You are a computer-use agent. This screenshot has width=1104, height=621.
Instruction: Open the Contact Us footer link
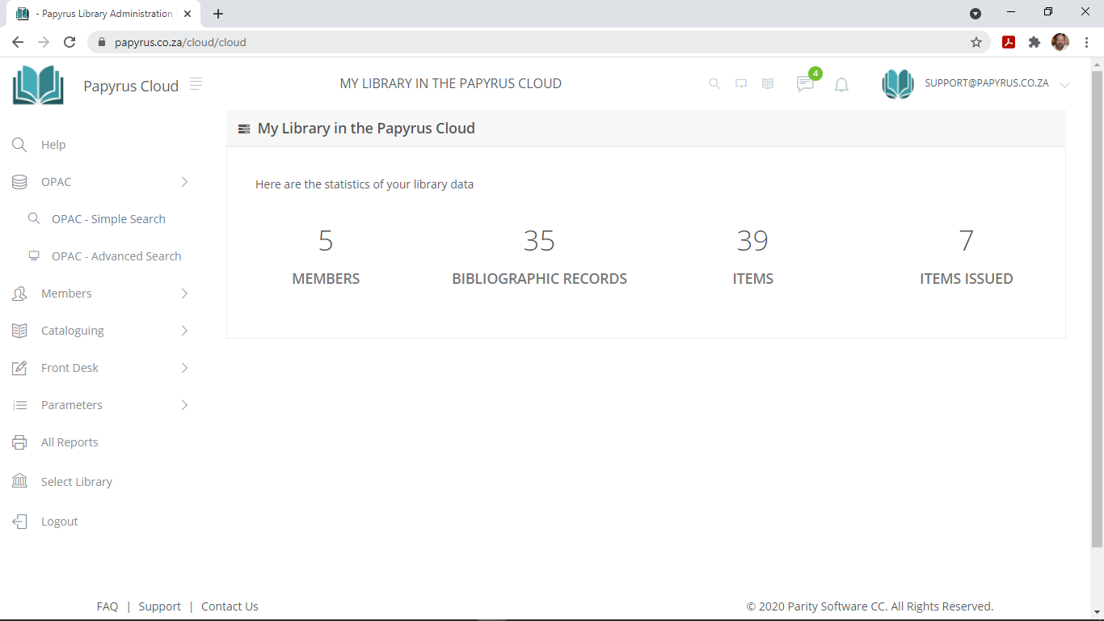(x=230, y=606)
